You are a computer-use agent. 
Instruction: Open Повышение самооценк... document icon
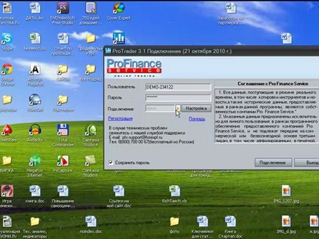63,191
